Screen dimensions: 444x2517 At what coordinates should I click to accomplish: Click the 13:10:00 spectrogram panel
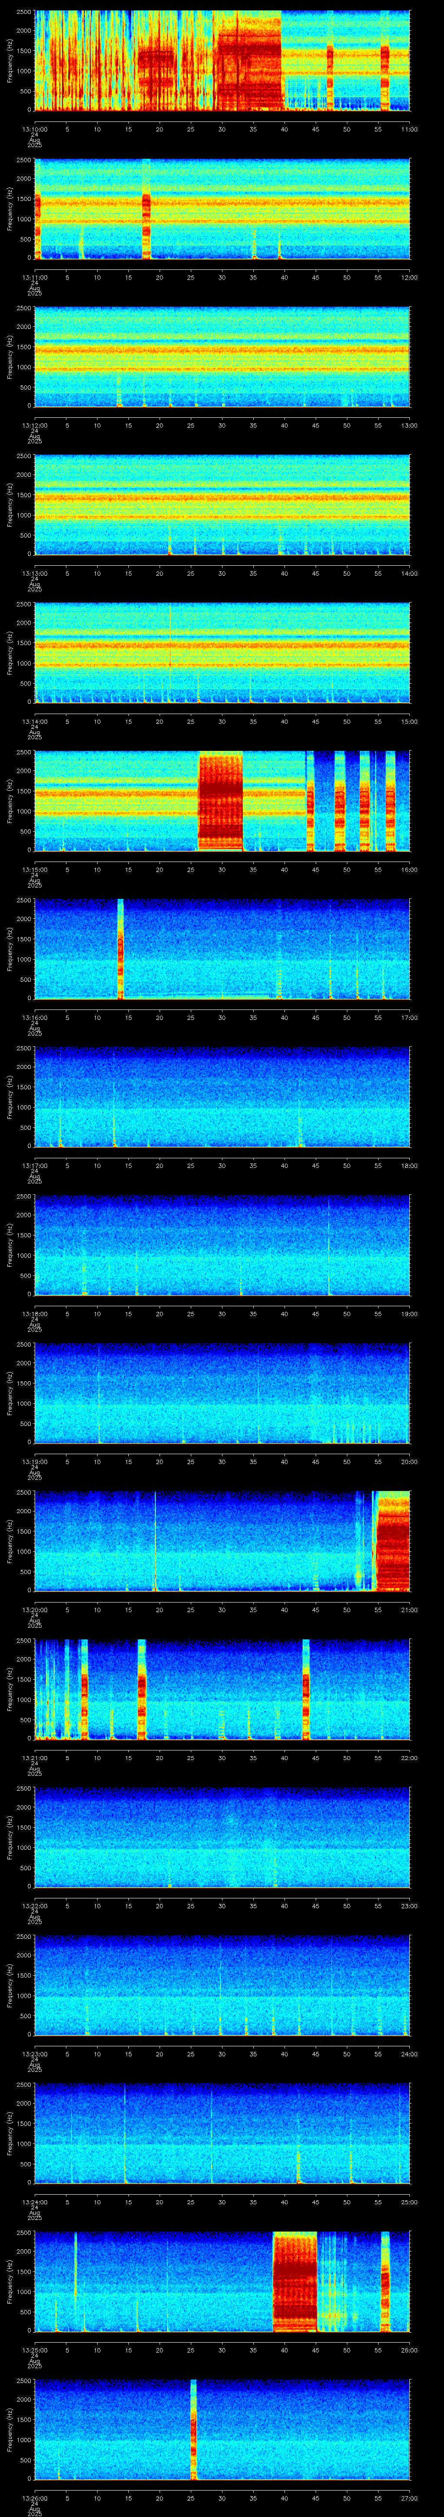[222, 61]
